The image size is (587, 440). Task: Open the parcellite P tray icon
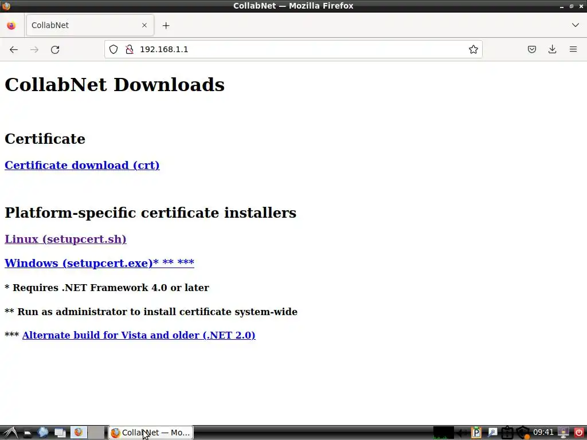[x=476, y=433]
